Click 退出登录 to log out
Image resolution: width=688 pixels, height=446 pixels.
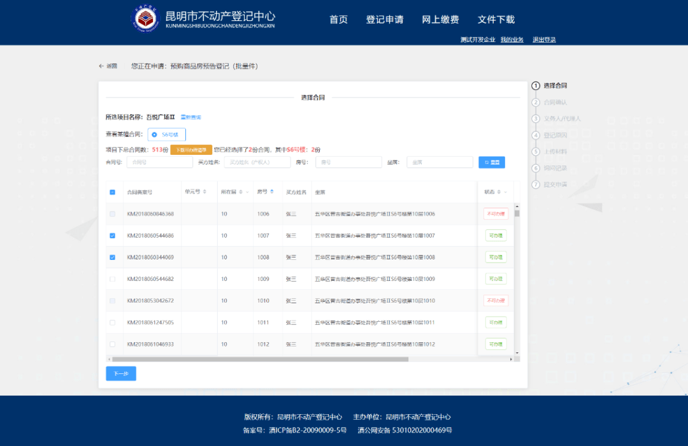pyautogui.click(x=544, y=40)
